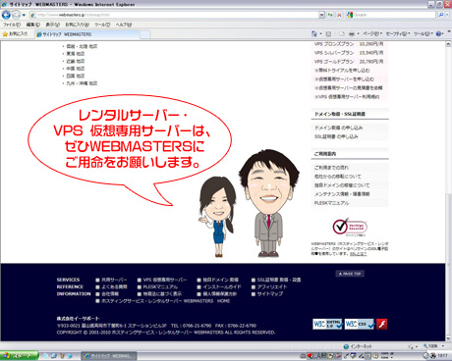Open the recent pages dropdown beside Forward
Image resolution: width=452 pixels, height=361 pixels.
tap(24, 15)
